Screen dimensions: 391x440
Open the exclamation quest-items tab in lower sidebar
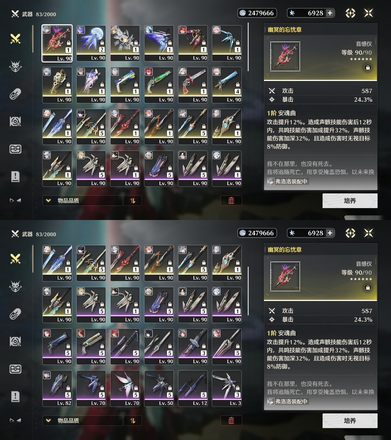point(15,396)
